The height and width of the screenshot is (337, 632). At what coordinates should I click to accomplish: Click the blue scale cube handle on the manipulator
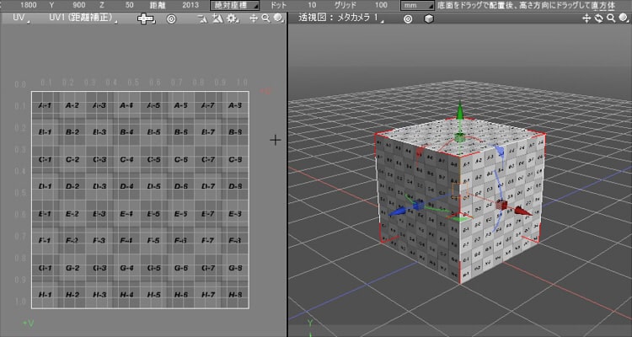pyautogui.click(x=418, y=206)
